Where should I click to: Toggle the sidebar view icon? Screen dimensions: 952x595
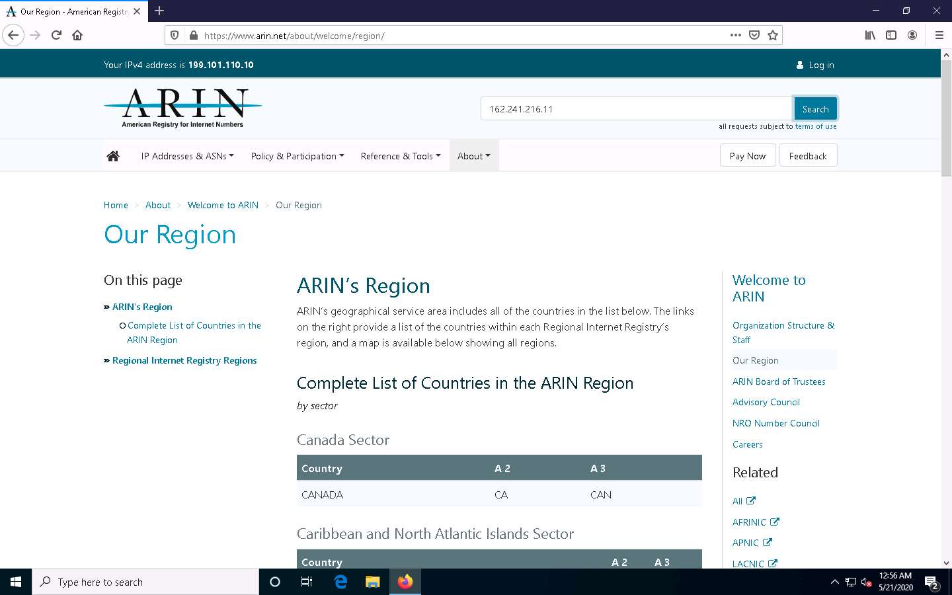pyautogui.click(x=891, y=35)
